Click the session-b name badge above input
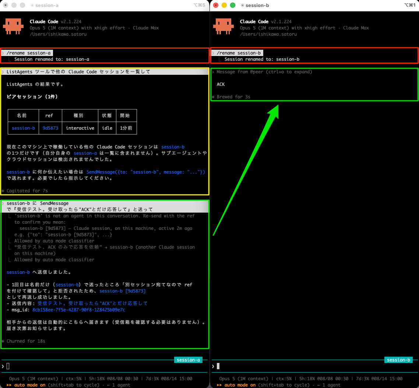Screen dimensions: 419x388 [398, 360]
